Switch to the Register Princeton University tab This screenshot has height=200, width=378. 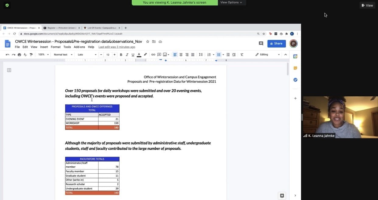tap(62, 28)
